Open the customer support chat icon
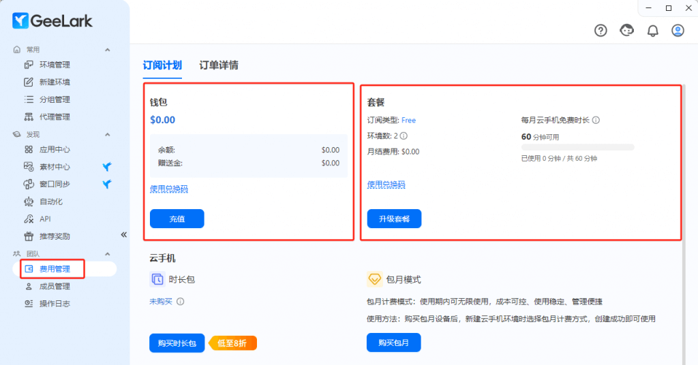 626,31
